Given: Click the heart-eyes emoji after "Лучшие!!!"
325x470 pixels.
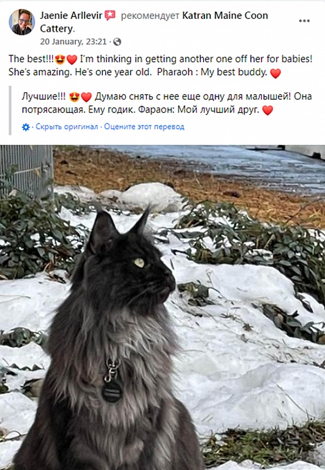Looking at the screenshot, I should point(75,97).
